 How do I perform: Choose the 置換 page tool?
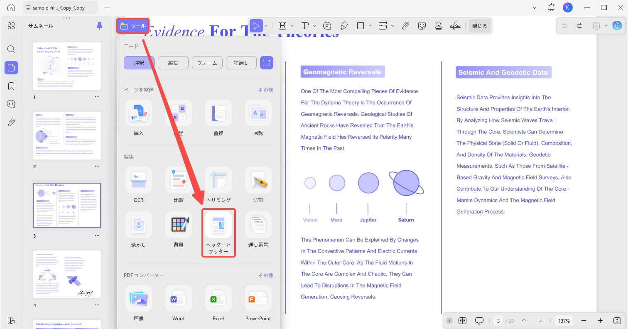click(218, 118)
